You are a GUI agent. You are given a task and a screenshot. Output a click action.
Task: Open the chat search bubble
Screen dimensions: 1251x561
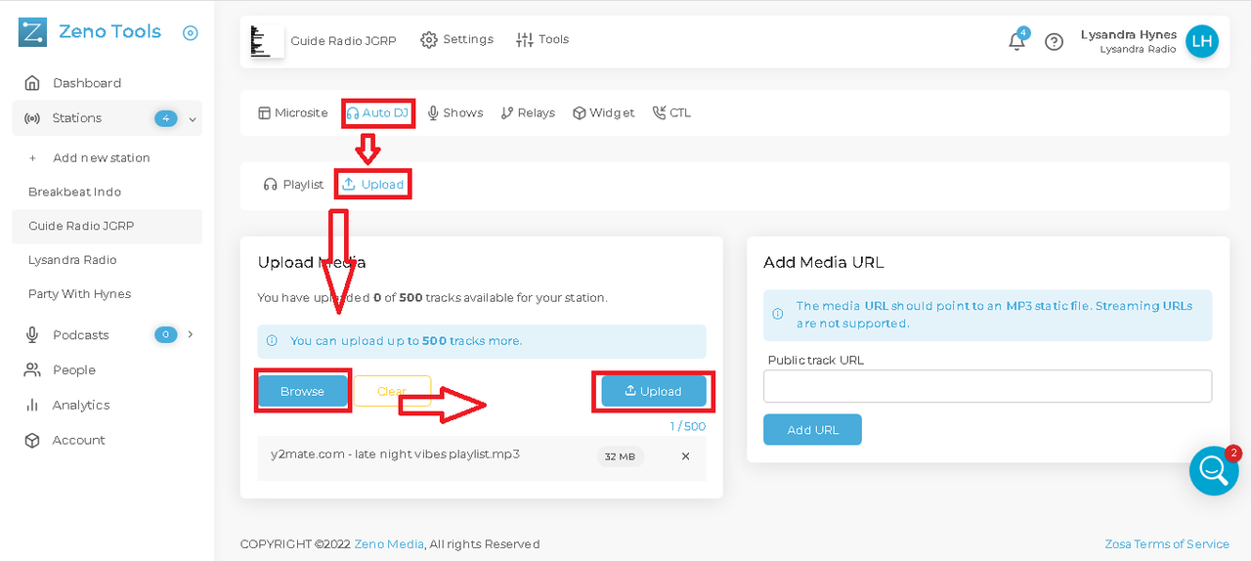pos(1214,470)
